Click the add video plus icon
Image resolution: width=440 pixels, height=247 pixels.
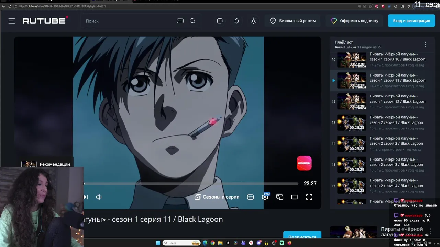[220, 21]
